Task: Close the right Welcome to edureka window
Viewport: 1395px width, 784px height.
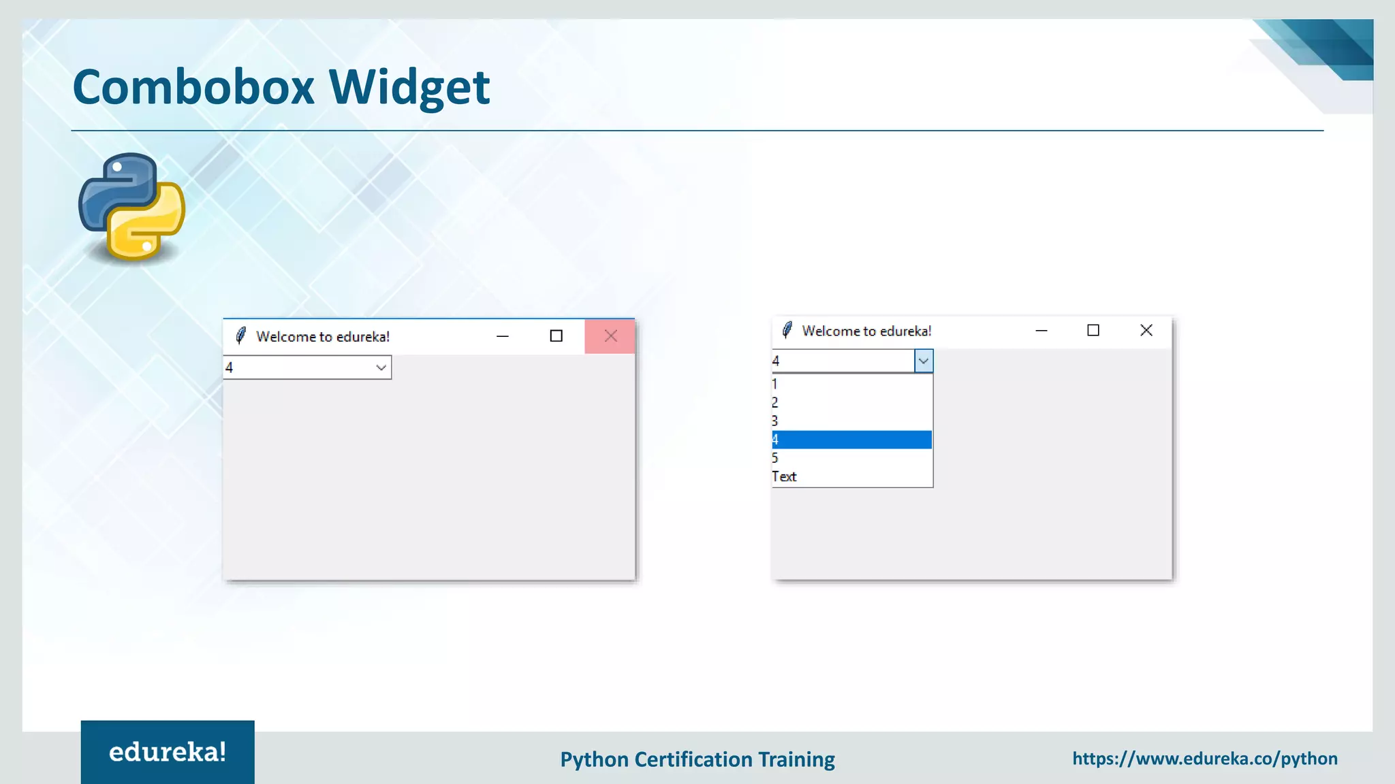Action: click(1146, 331)
